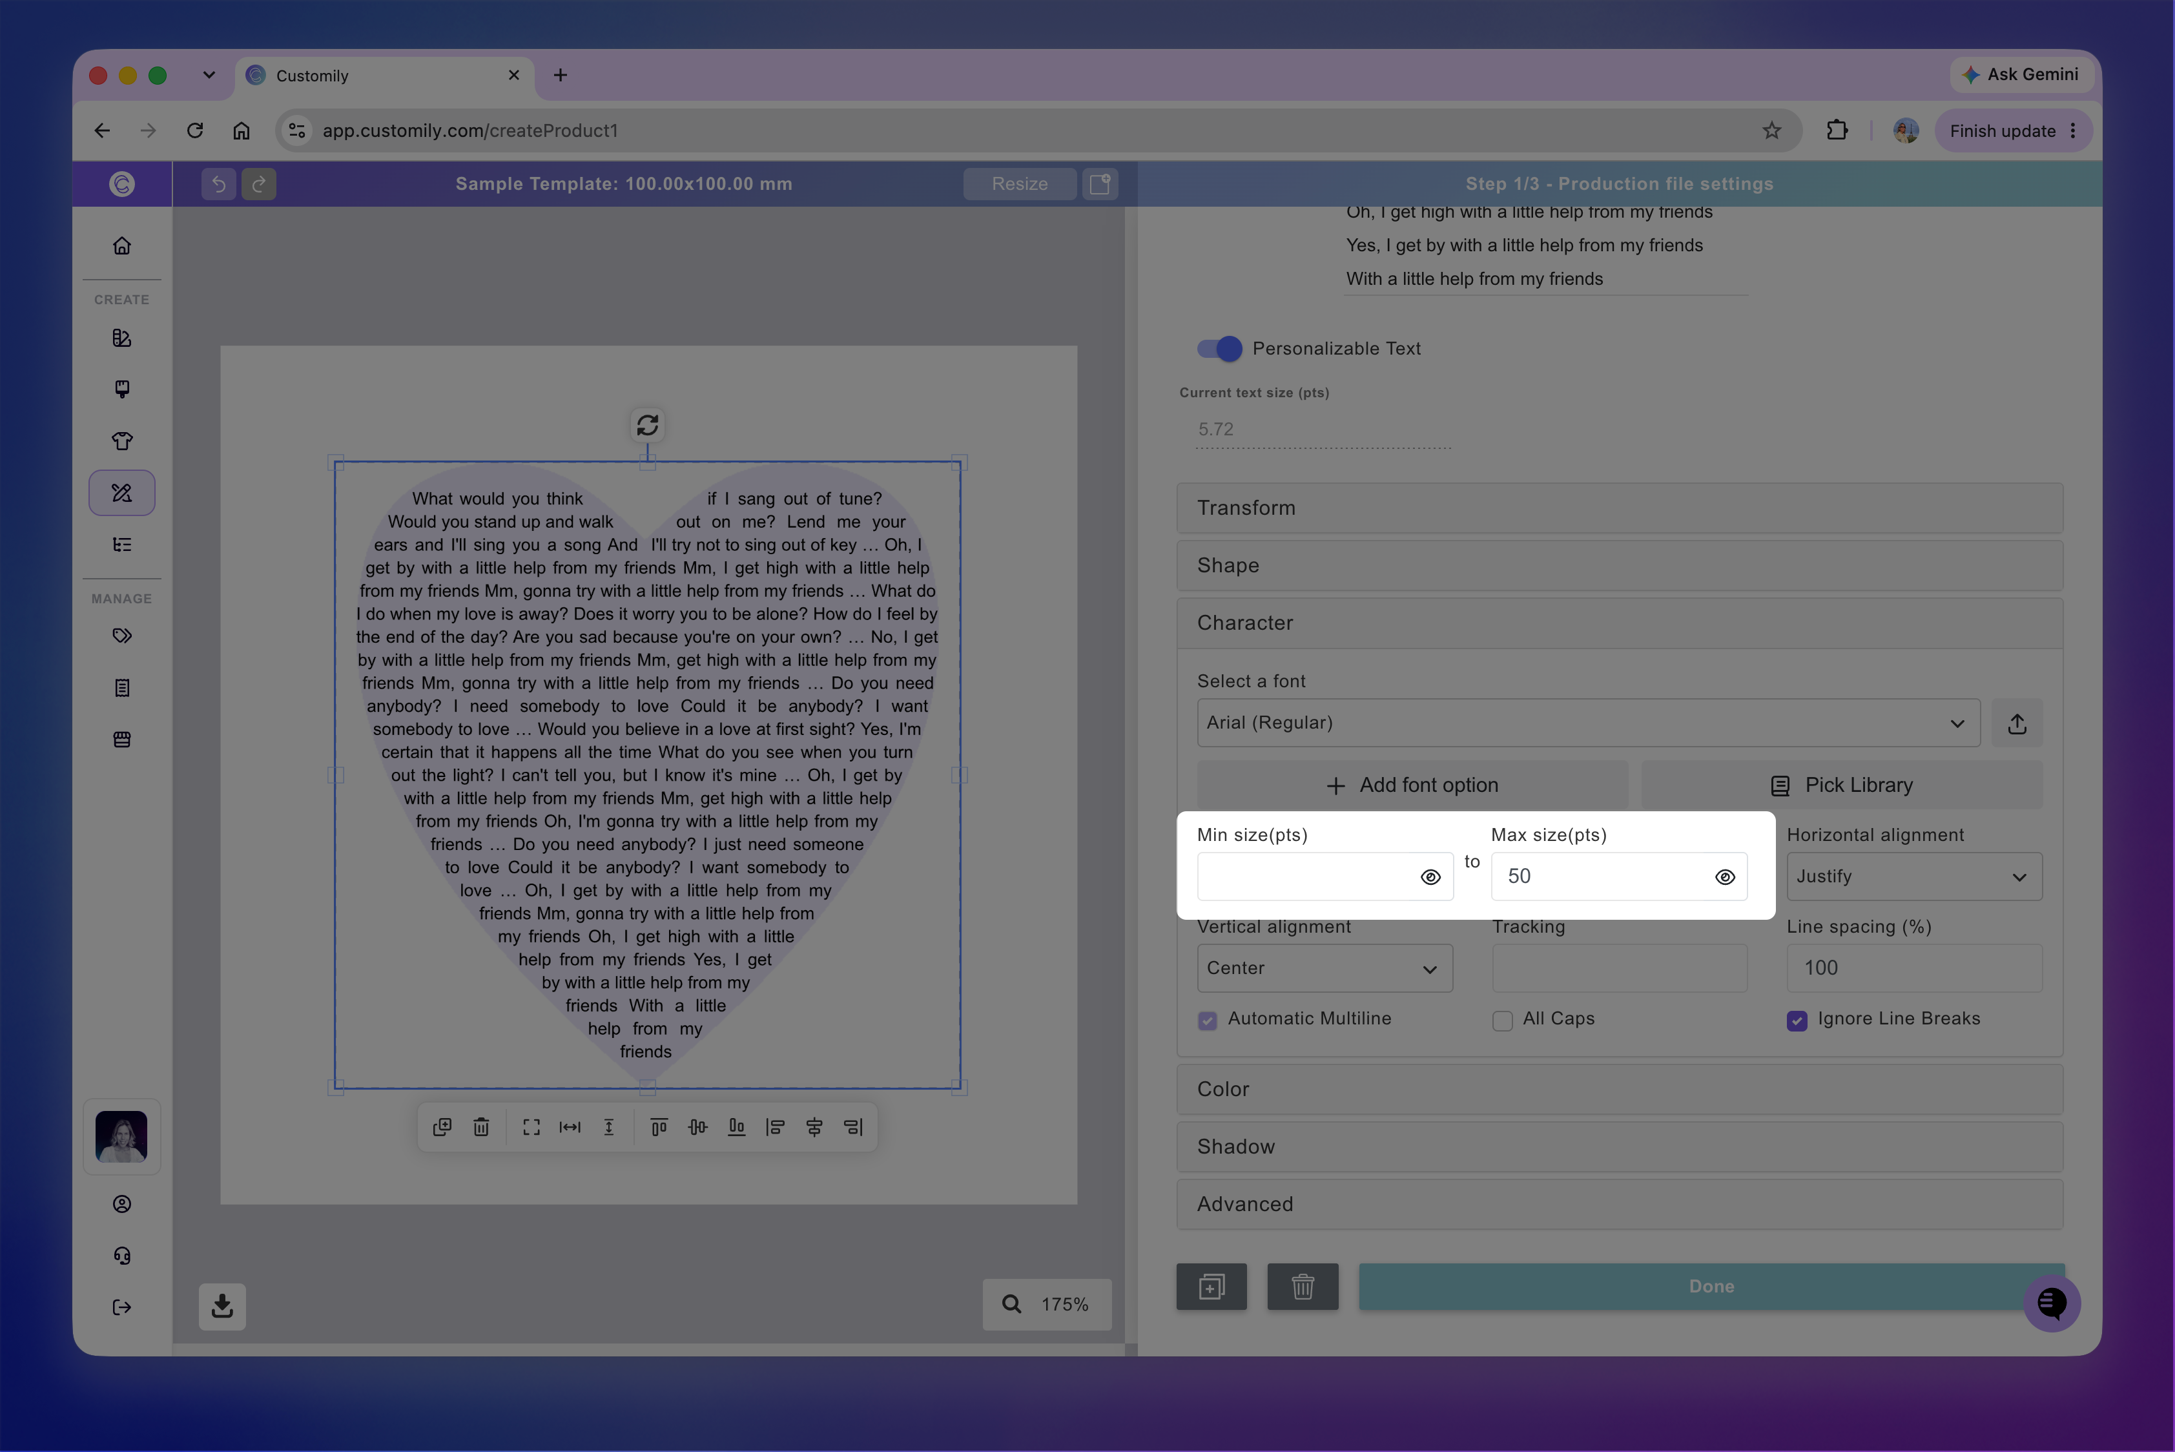
Task: Open Horizontal alignment Justify dropdown
Action: 1914,877
